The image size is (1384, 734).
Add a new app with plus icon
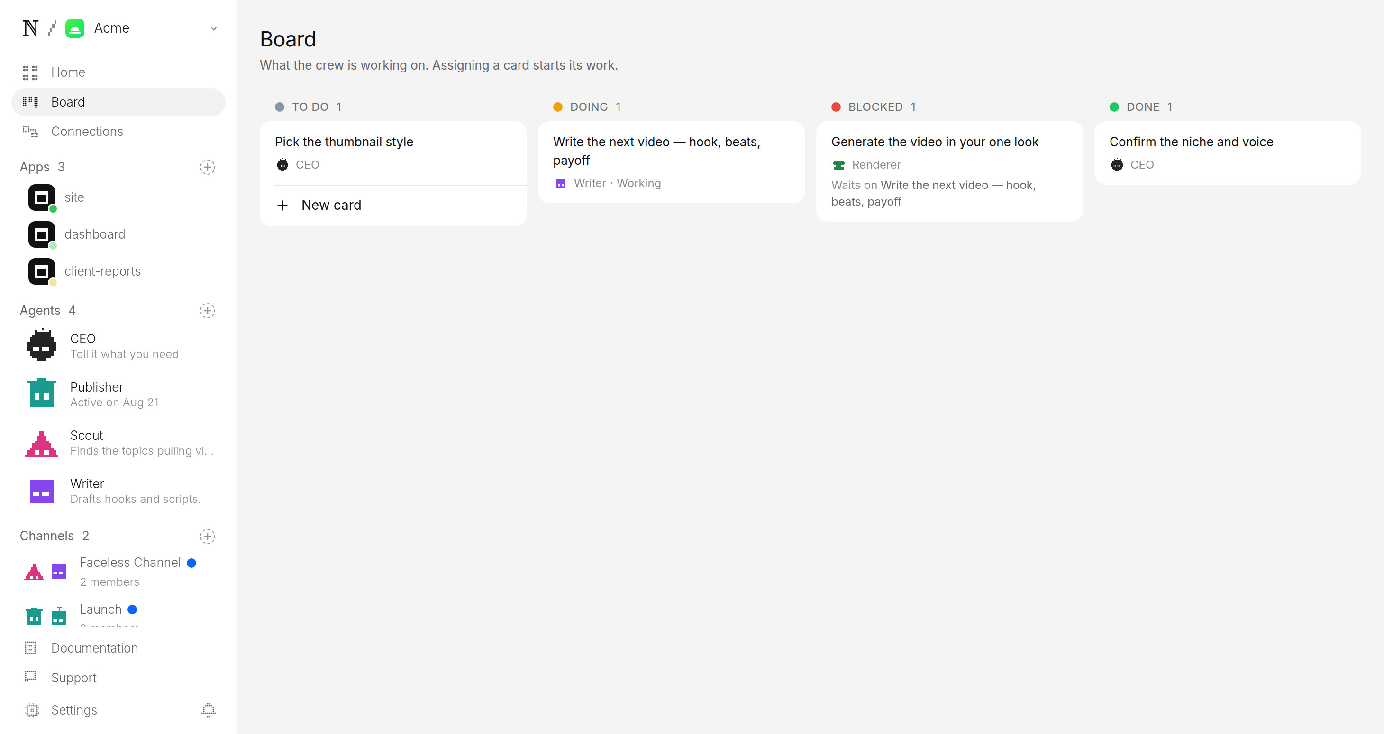(x=208, y=167)
